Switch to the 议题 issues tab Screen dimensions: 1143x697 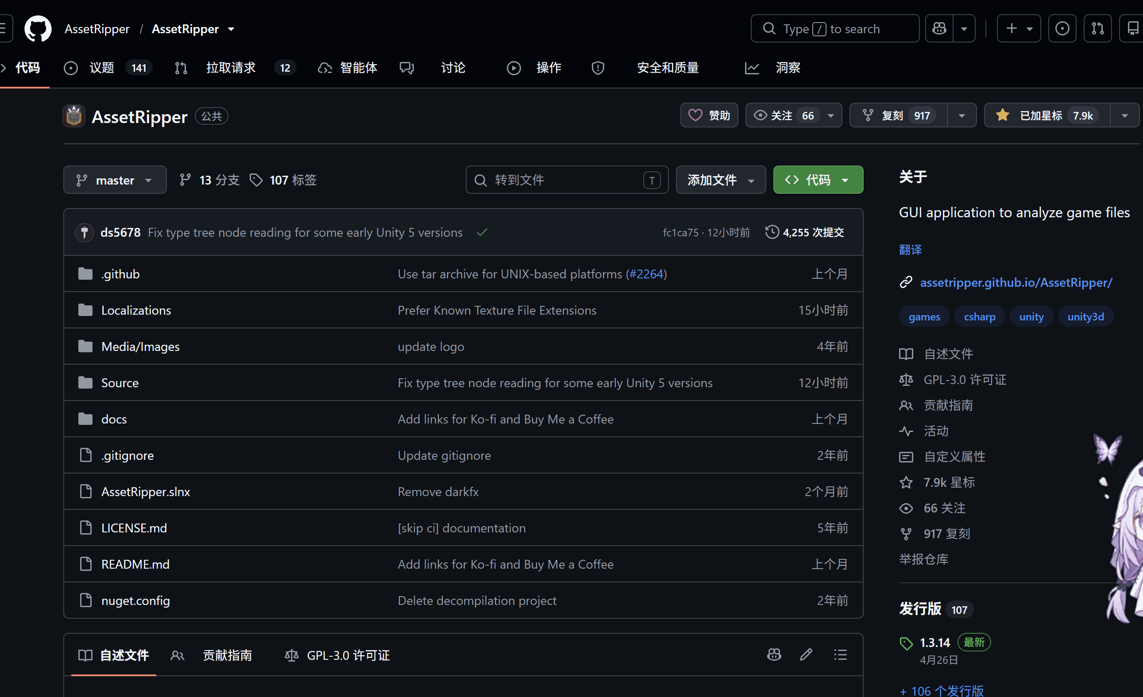pos(108,68)
